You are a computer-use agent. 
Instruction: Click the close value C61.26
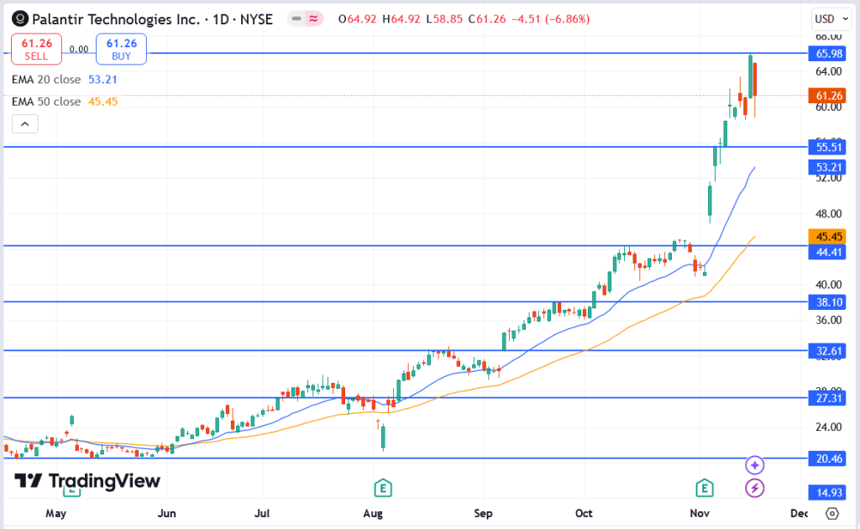tap(487, 19)
